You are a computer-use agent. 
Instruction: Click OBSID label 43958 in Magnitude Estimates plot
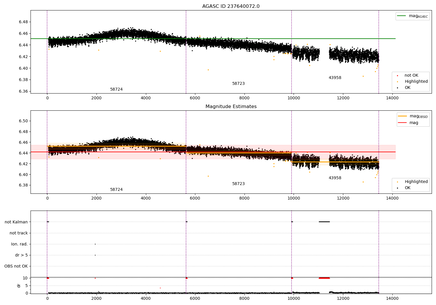[x=335, y=178]
